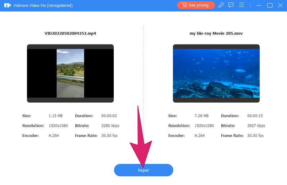
Task: Click the 3280 kbps bitrate value
Action: point(110,126)
